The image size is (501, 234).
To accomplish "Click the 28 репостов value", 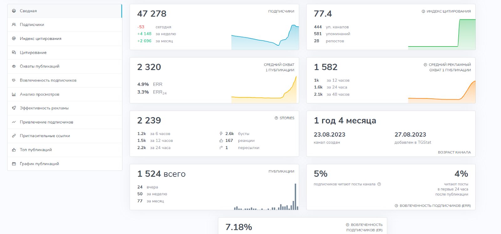I will point(317,41).
